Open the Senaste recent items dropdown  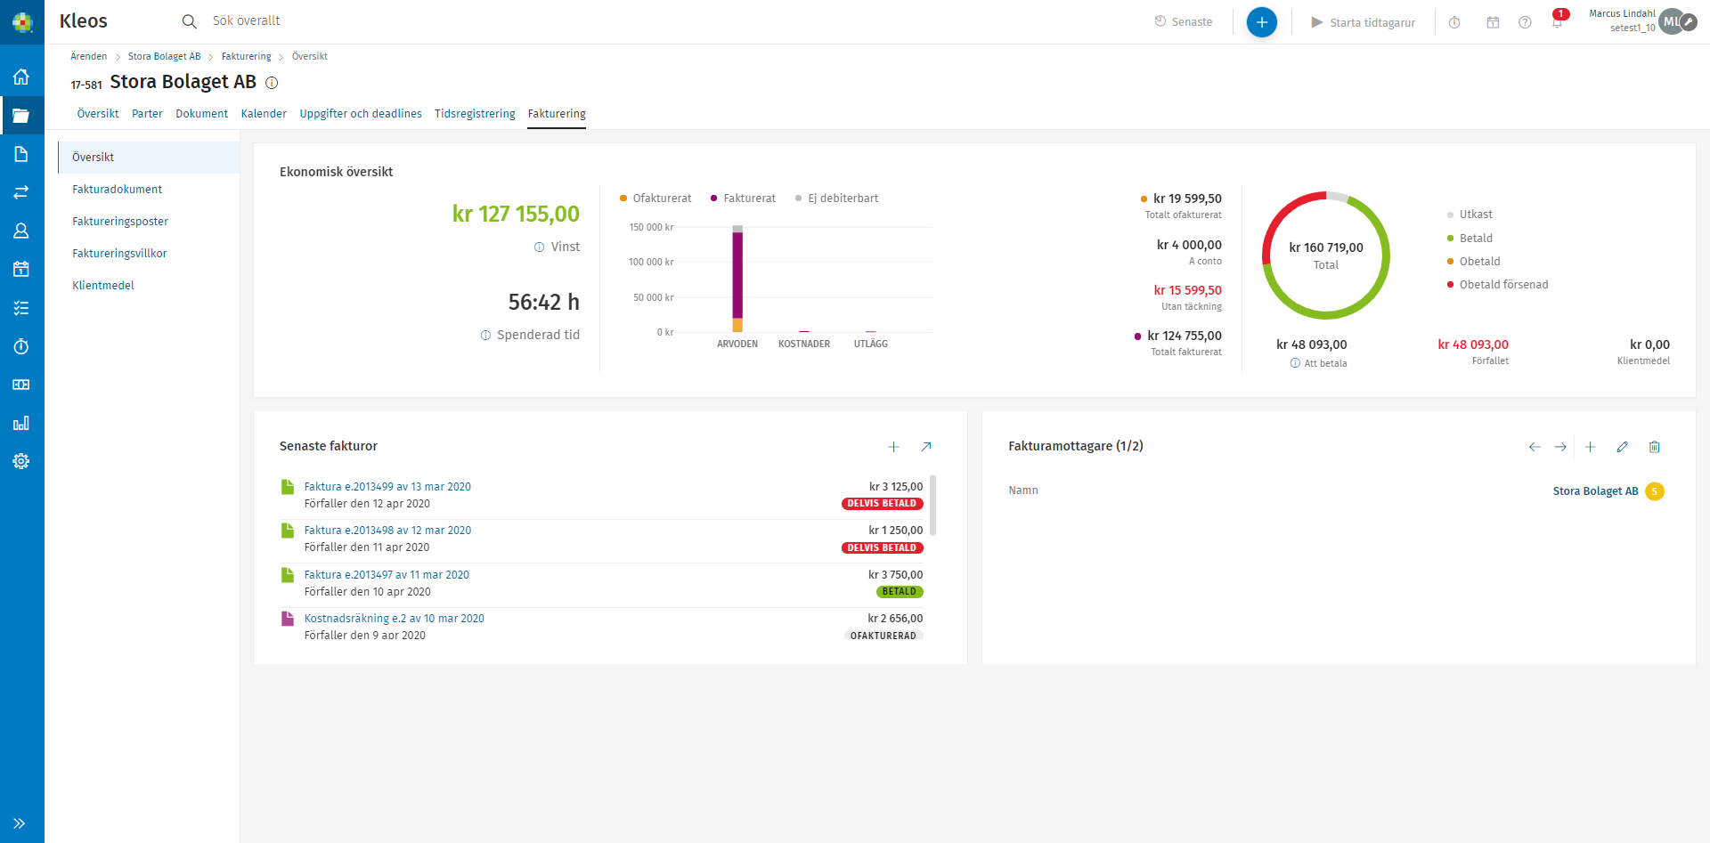tap(1183, 22)
